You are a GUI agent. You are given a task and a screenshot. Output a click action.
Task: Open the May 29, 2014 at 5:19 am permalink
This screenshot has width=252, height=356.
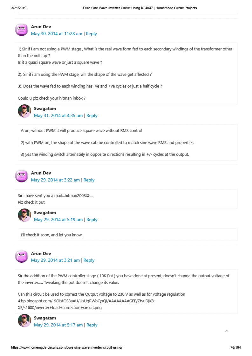tap(58, 220)
